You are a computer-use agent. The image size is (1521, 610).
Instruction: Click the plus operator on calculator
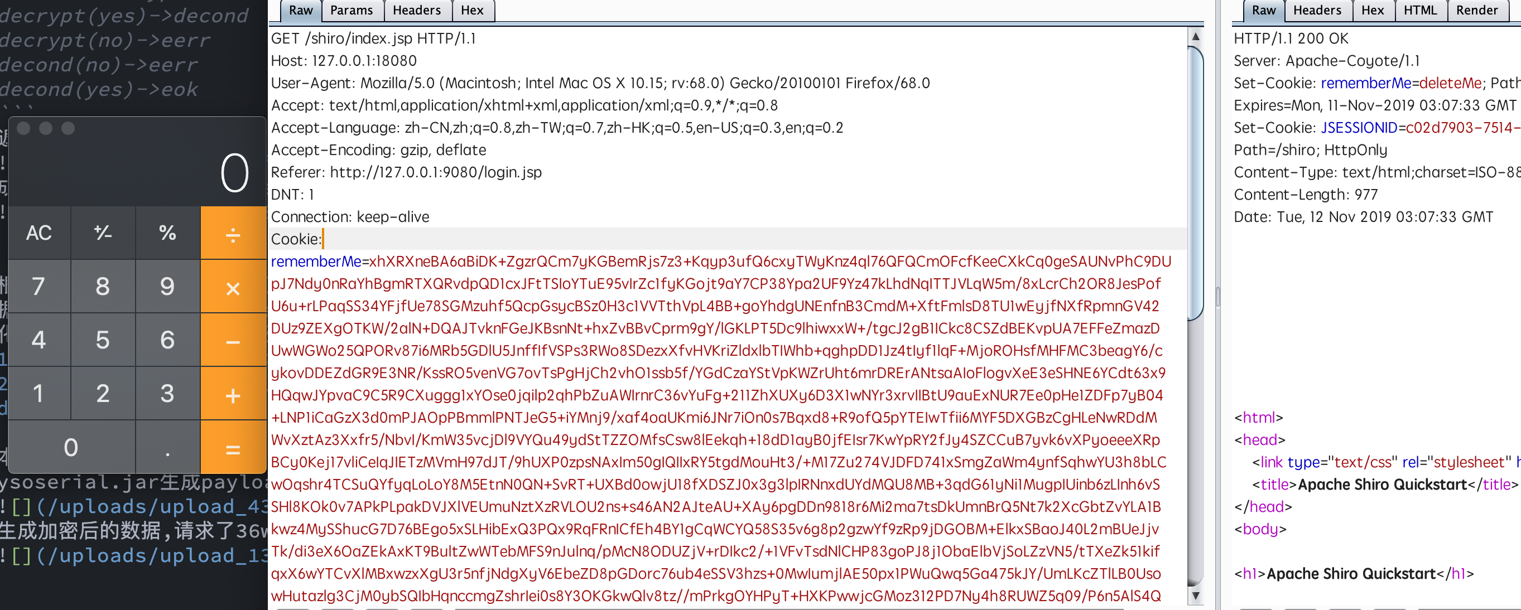click(233, 394)
